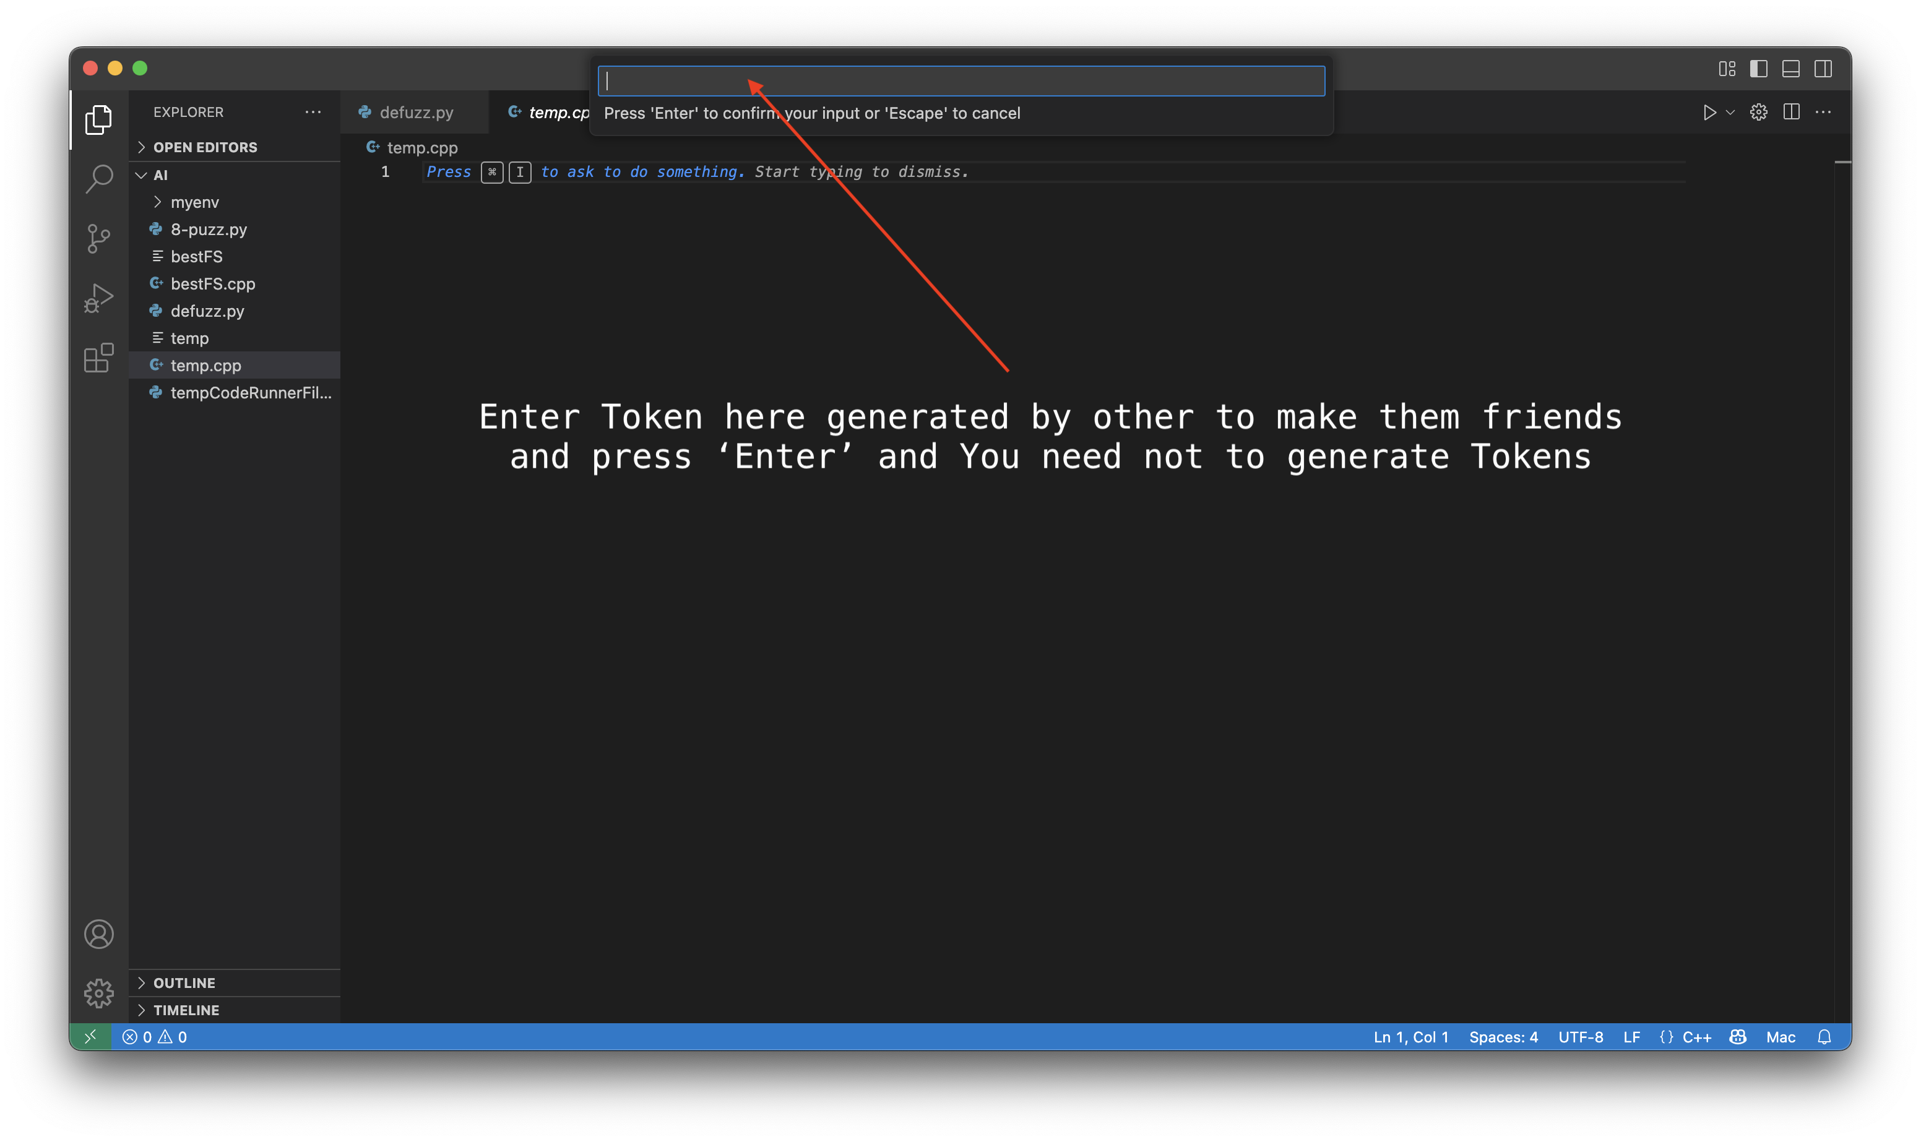Image resolution: width=1921 pixels, height=1142 pixels.
Task: Toggle the secondary side bar
Action: point(1823,69)
